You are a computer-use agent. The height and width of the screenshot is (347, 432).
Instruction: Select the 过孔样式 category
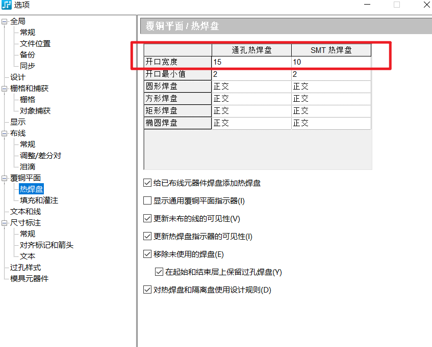pos(26,268)
